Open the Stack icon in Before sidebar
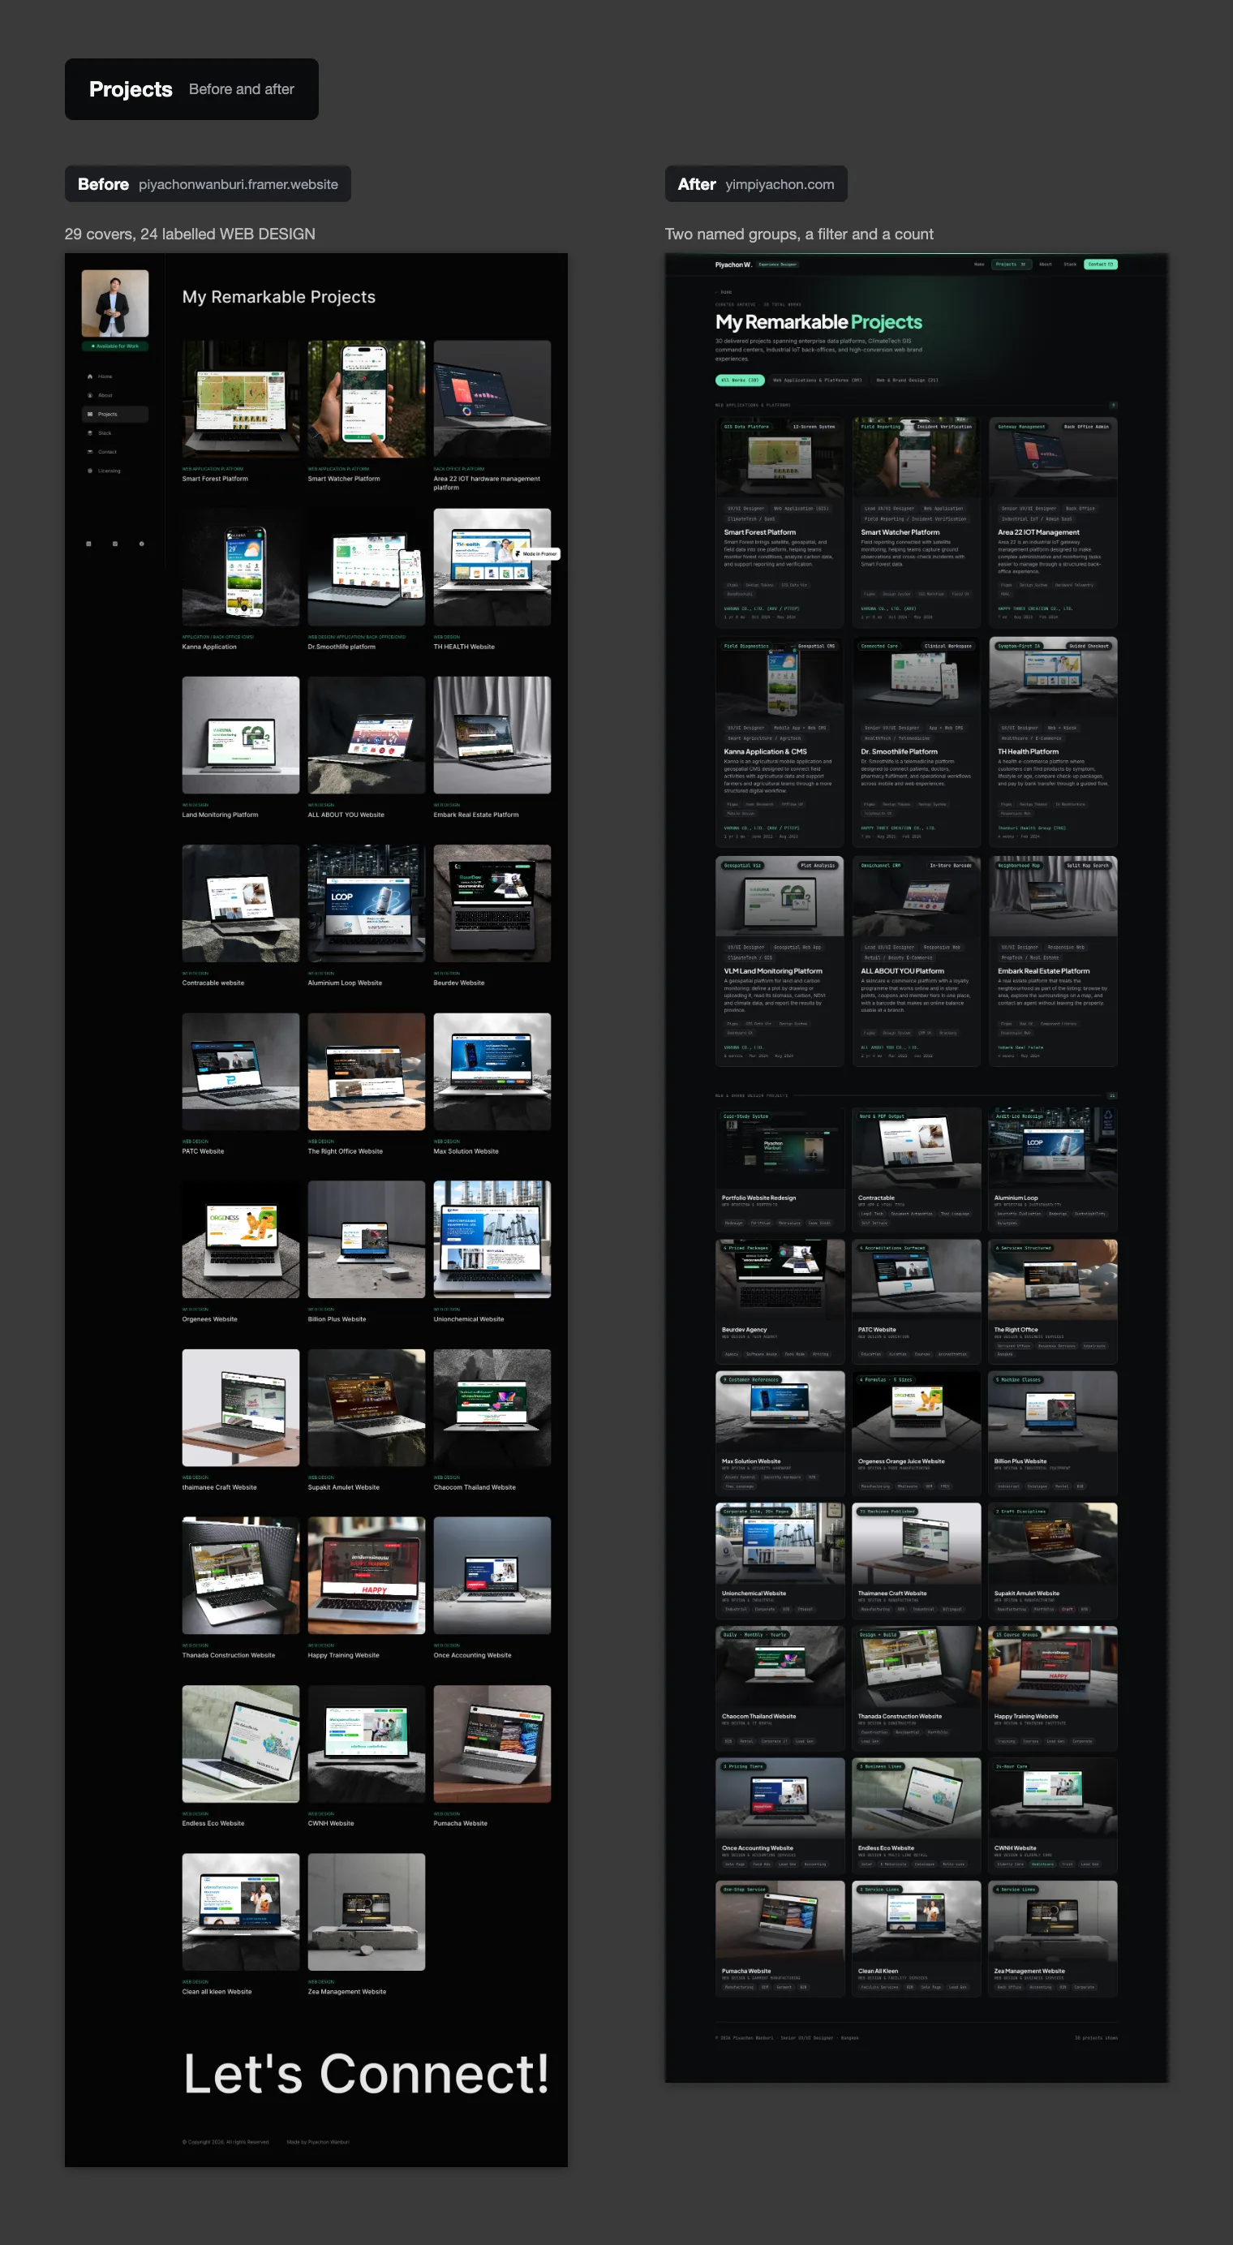1233x2245 pixels. click(x=90, y=433)
